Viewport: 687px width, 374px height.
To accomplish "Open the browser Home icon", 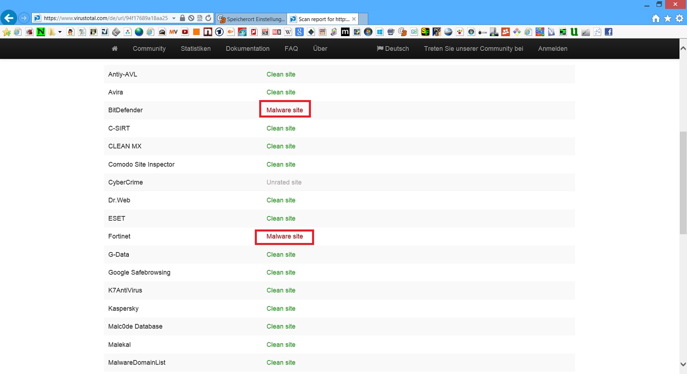I will tap(656, 18).
